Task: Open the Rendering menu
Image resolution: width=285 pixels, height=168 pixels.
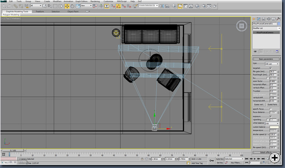Action: pyautogui.click(x=95, y=1)
